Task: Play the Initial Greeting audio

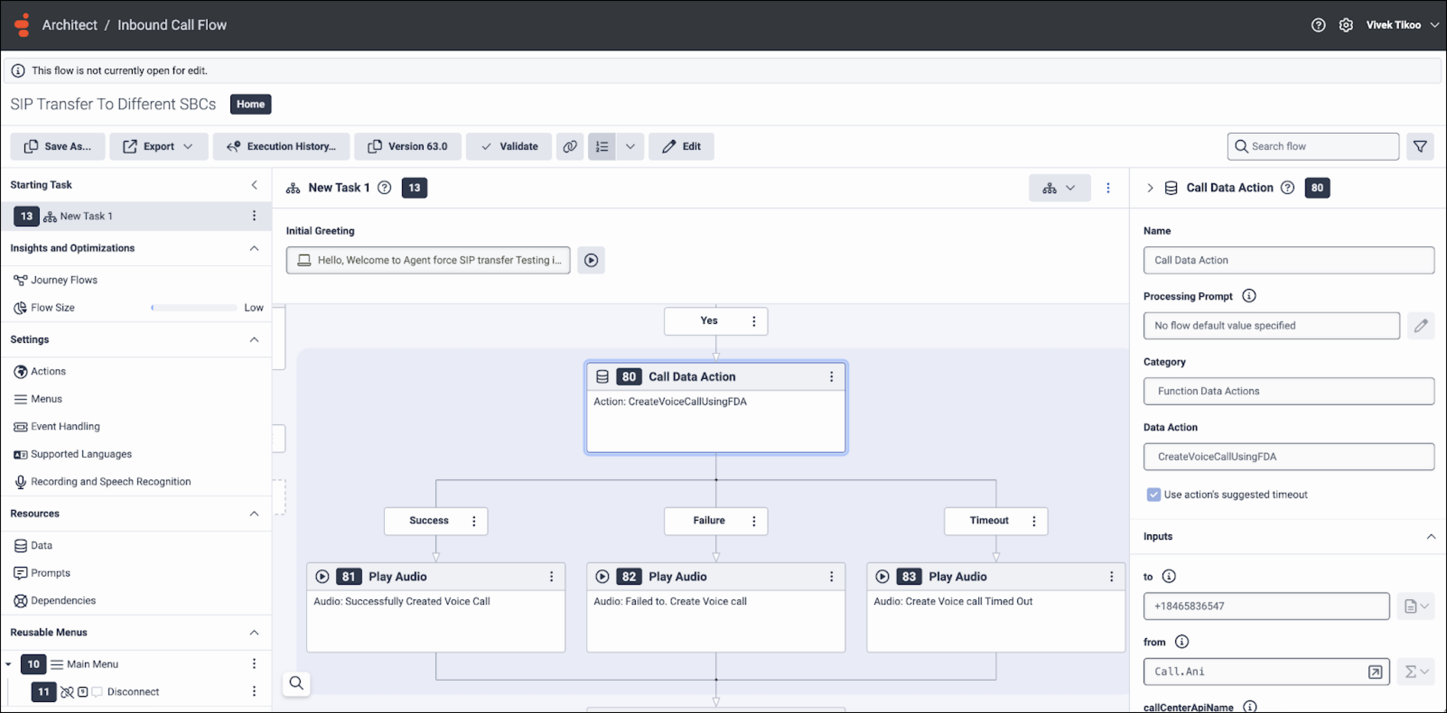Action: pos(591,260)
